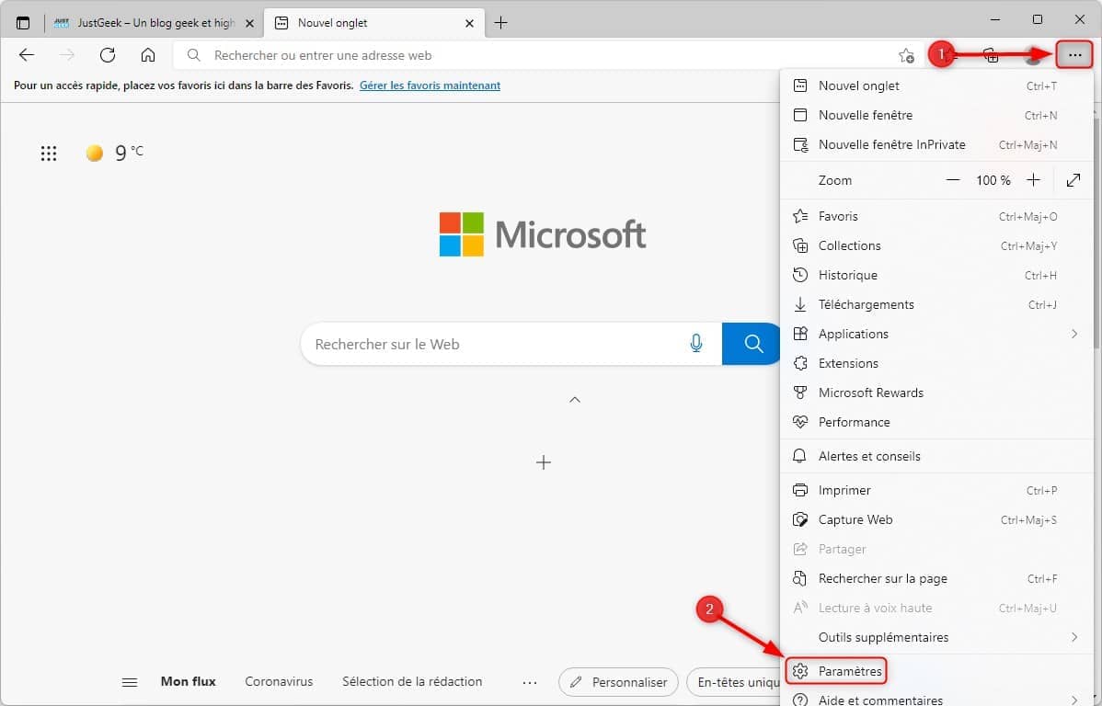The image size is (1102, 706).
Task: Click the 9 °C weather widget
Action: pyautogui.click(x=115, y=153)
